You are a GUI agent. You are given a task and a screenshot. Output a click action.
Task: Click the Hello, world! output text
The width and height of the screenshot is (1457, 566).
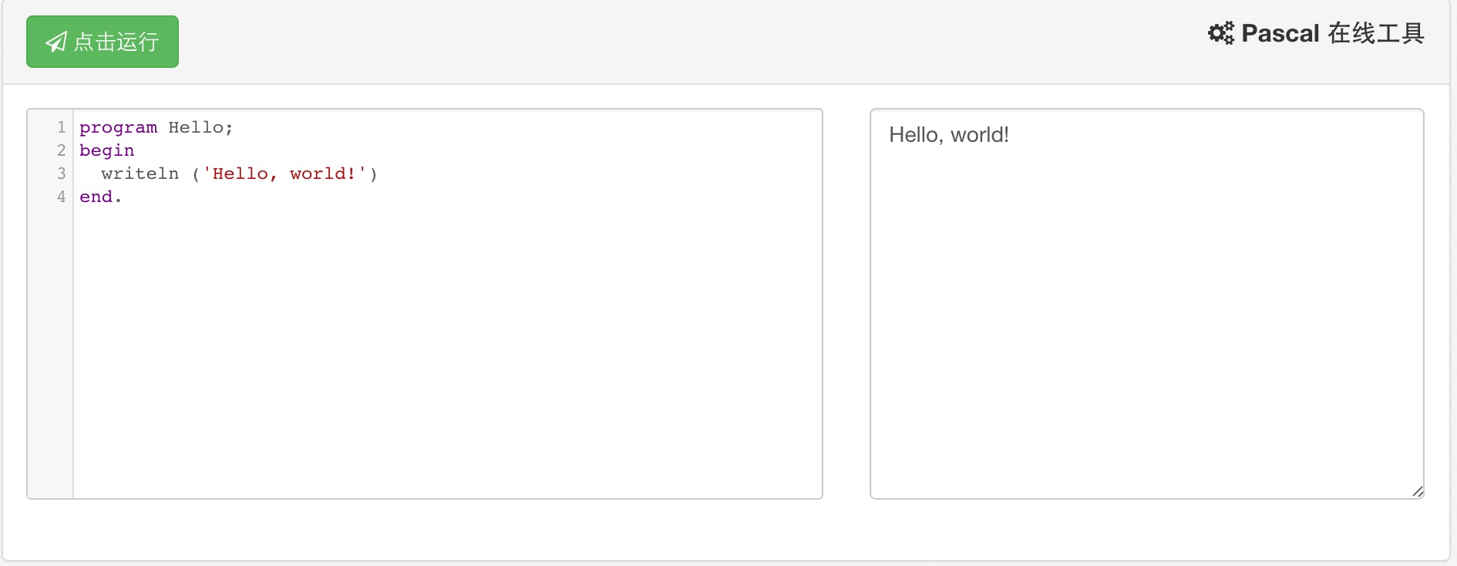point(948,135)
